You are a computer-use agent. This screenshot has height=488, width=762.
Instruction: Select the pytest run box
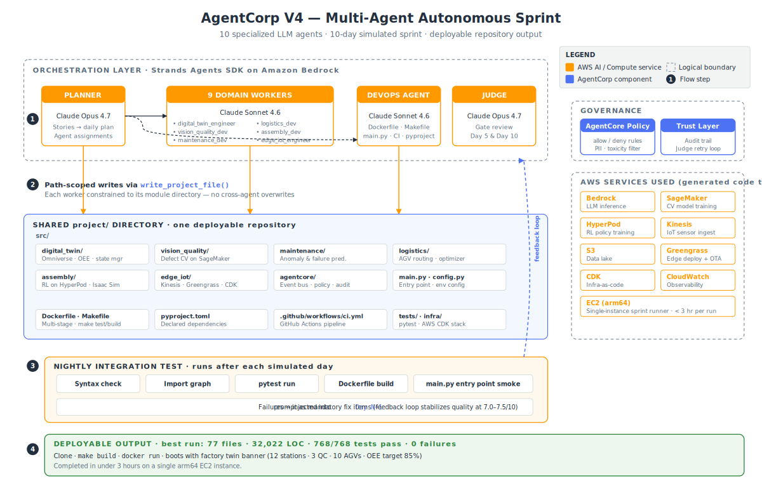(277, 384)
